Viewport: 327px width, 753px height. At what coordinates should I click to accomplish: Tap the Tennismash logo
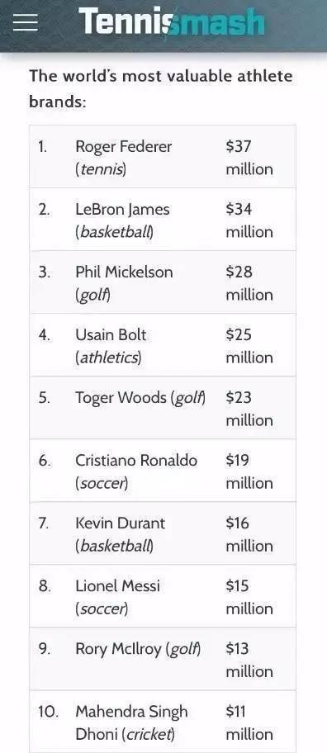172,21
